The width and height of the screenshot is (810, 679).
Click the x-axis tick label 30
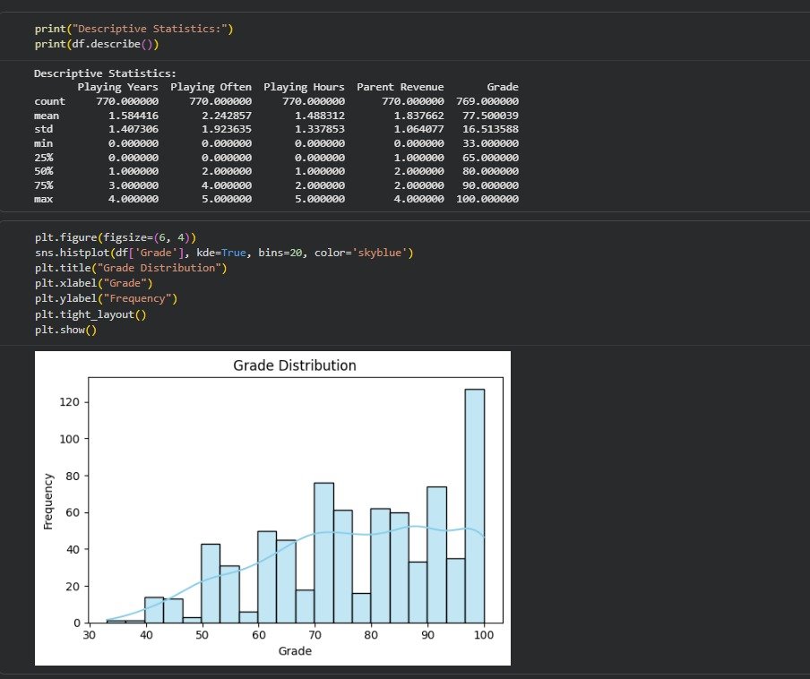tap(89, 635)
